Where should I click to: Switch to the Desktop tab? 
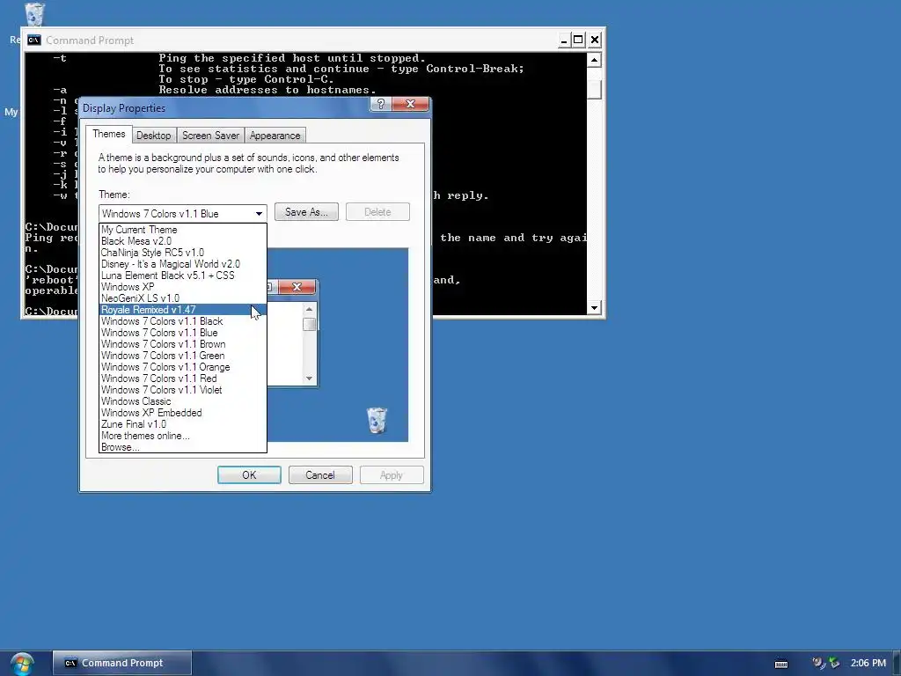[x=153, y=136]
